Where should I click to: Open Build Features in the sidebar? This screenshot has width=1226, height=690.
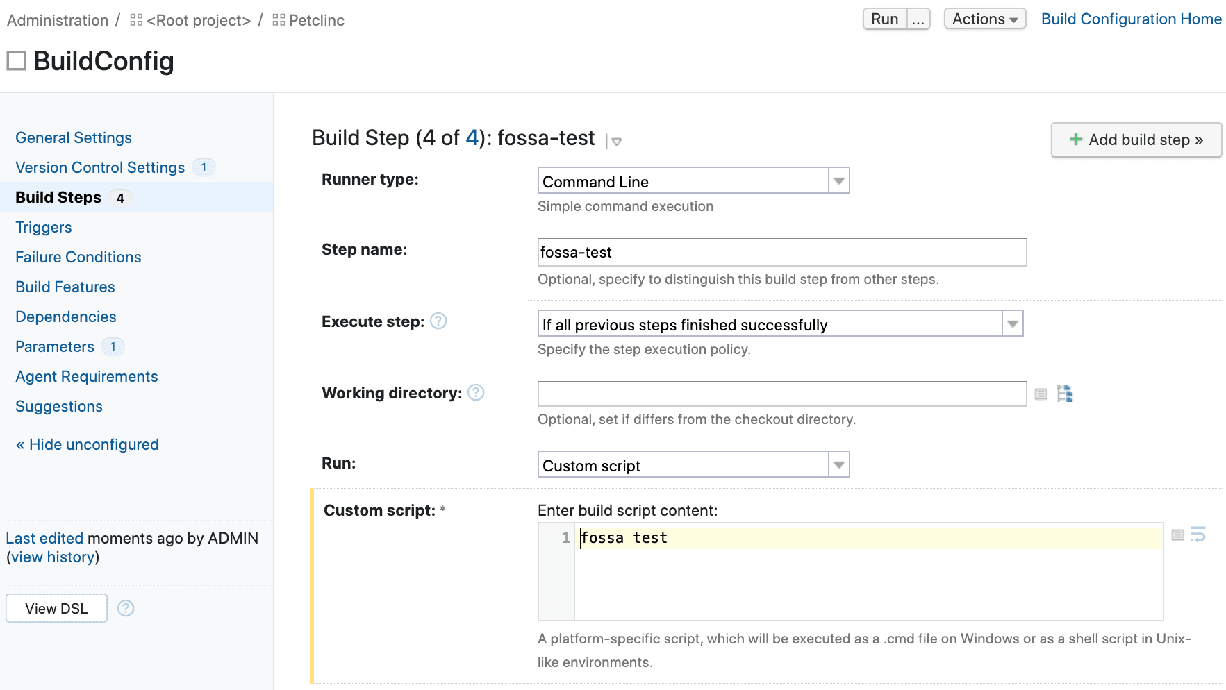click(65, 287)
